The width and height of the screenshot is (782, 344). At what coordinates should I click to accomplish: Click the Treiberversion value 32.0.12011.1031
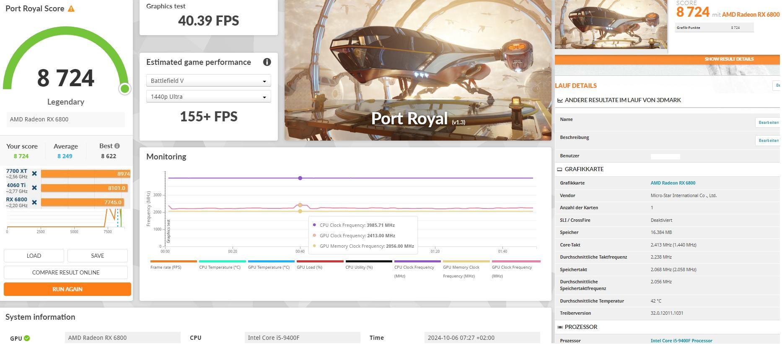(667, 313)
